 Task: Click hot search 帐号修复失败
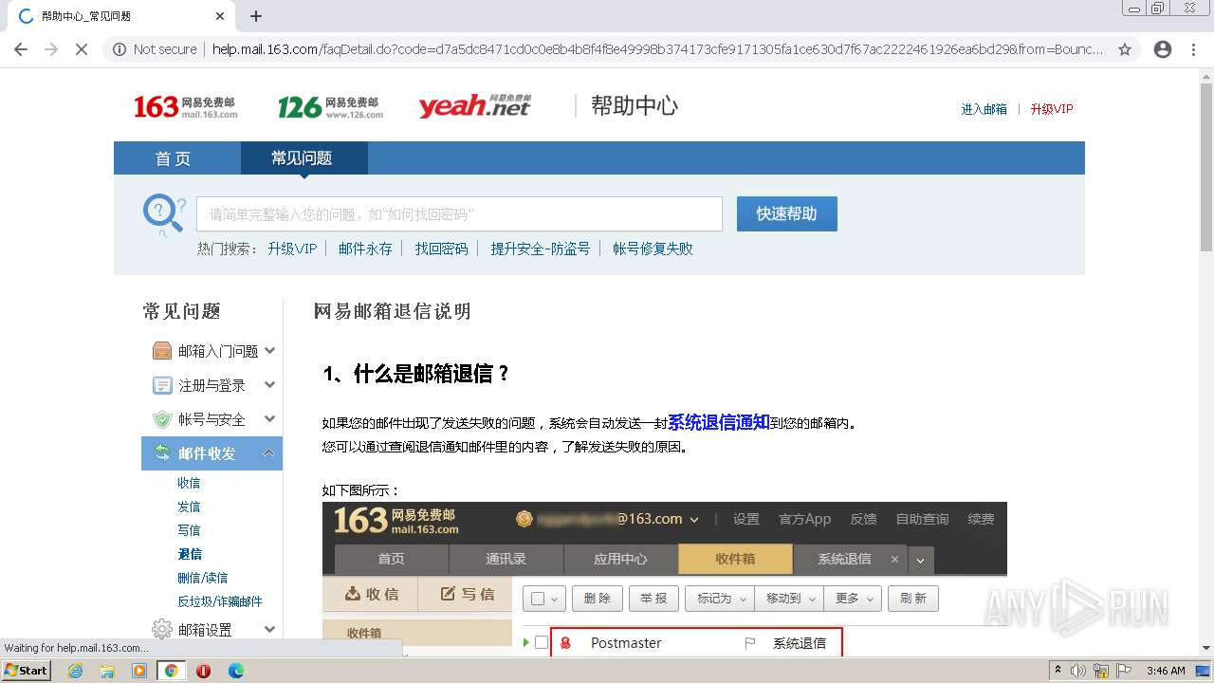[x=653, y=249]
